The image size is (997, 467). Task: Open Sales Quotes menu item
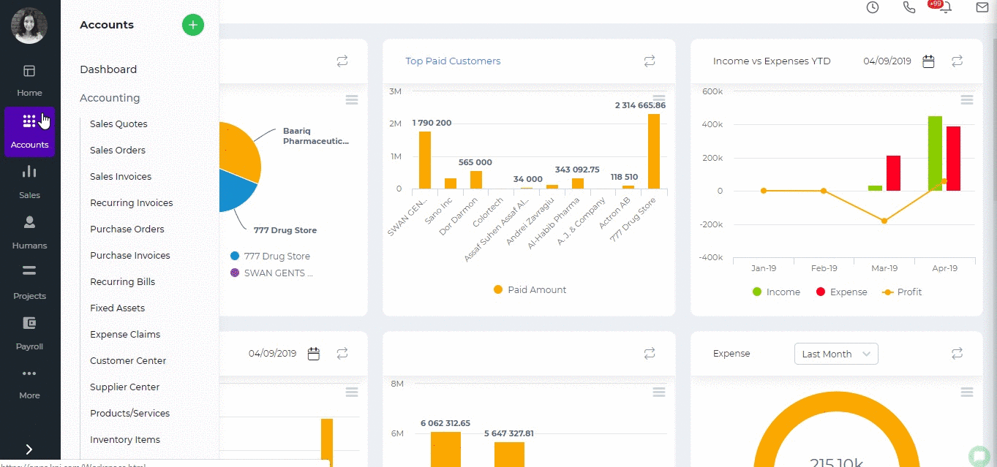pyautogui.click(x=118, y=124)
